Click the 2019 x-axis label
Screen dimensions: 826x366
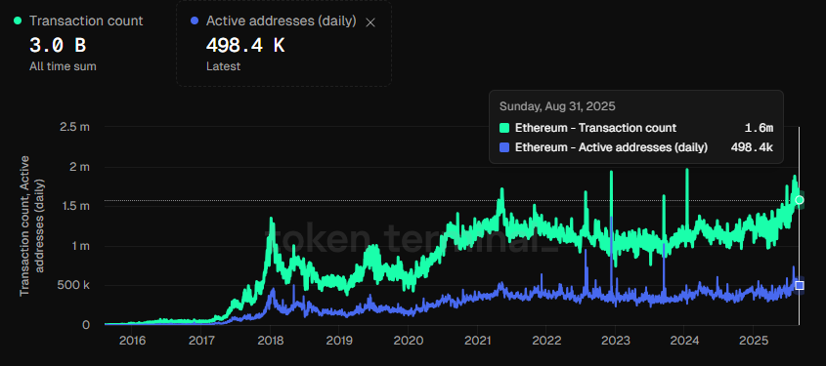339,341
